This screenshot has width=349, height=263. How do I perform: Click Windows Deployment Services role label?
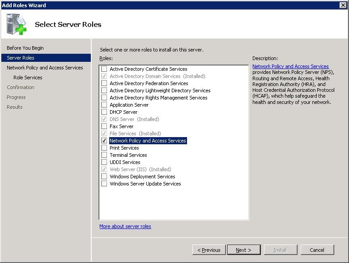click(142, 176)
